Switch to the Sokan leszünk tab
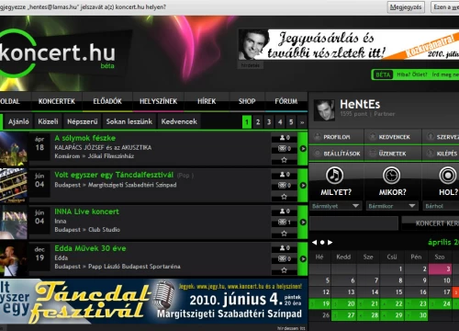459x331 pixels. (129, 121)
